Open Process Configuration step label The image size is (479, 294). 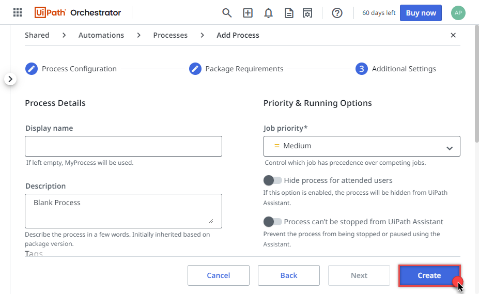pyautogui.click(x=79, y=69)
